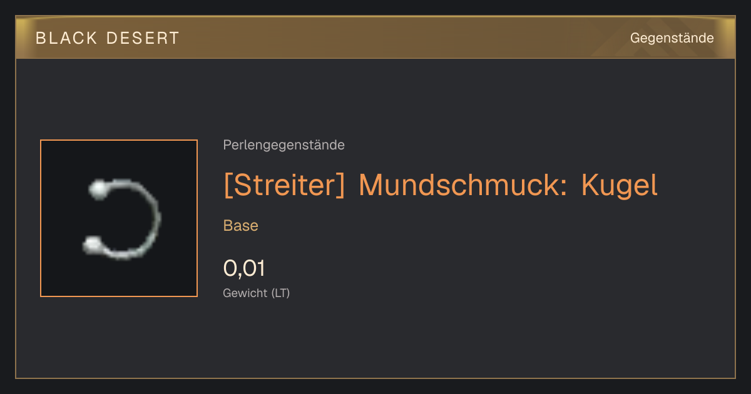Click the word Kugel in the title
The height and width of the screenshot is (394, 751).
[x=620, y=185]
